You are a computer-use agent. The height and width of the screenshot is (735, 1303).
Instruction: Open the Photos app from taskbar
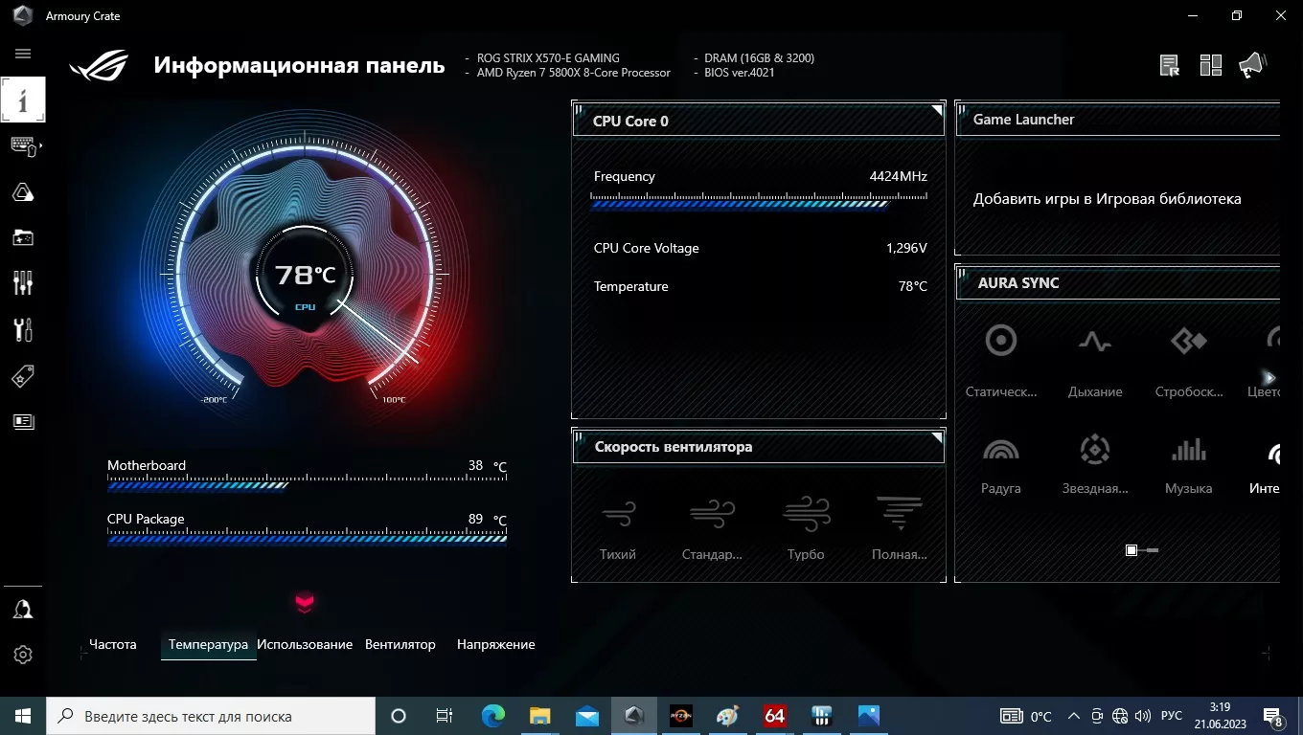click(x=869, y=716)
